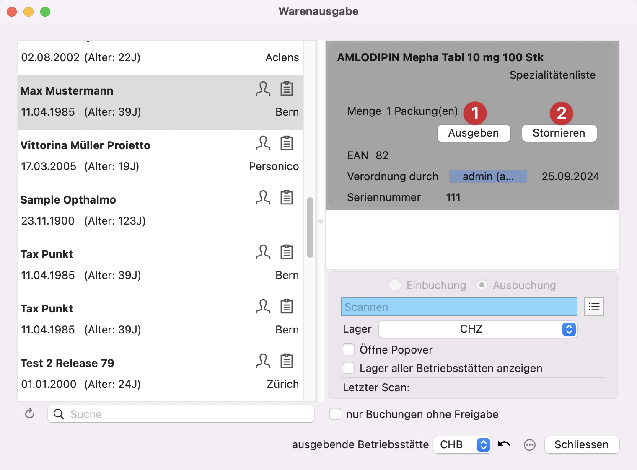Click birthdate 01.01.2000 in list
The image size is (637, 470).
[49, 384]
